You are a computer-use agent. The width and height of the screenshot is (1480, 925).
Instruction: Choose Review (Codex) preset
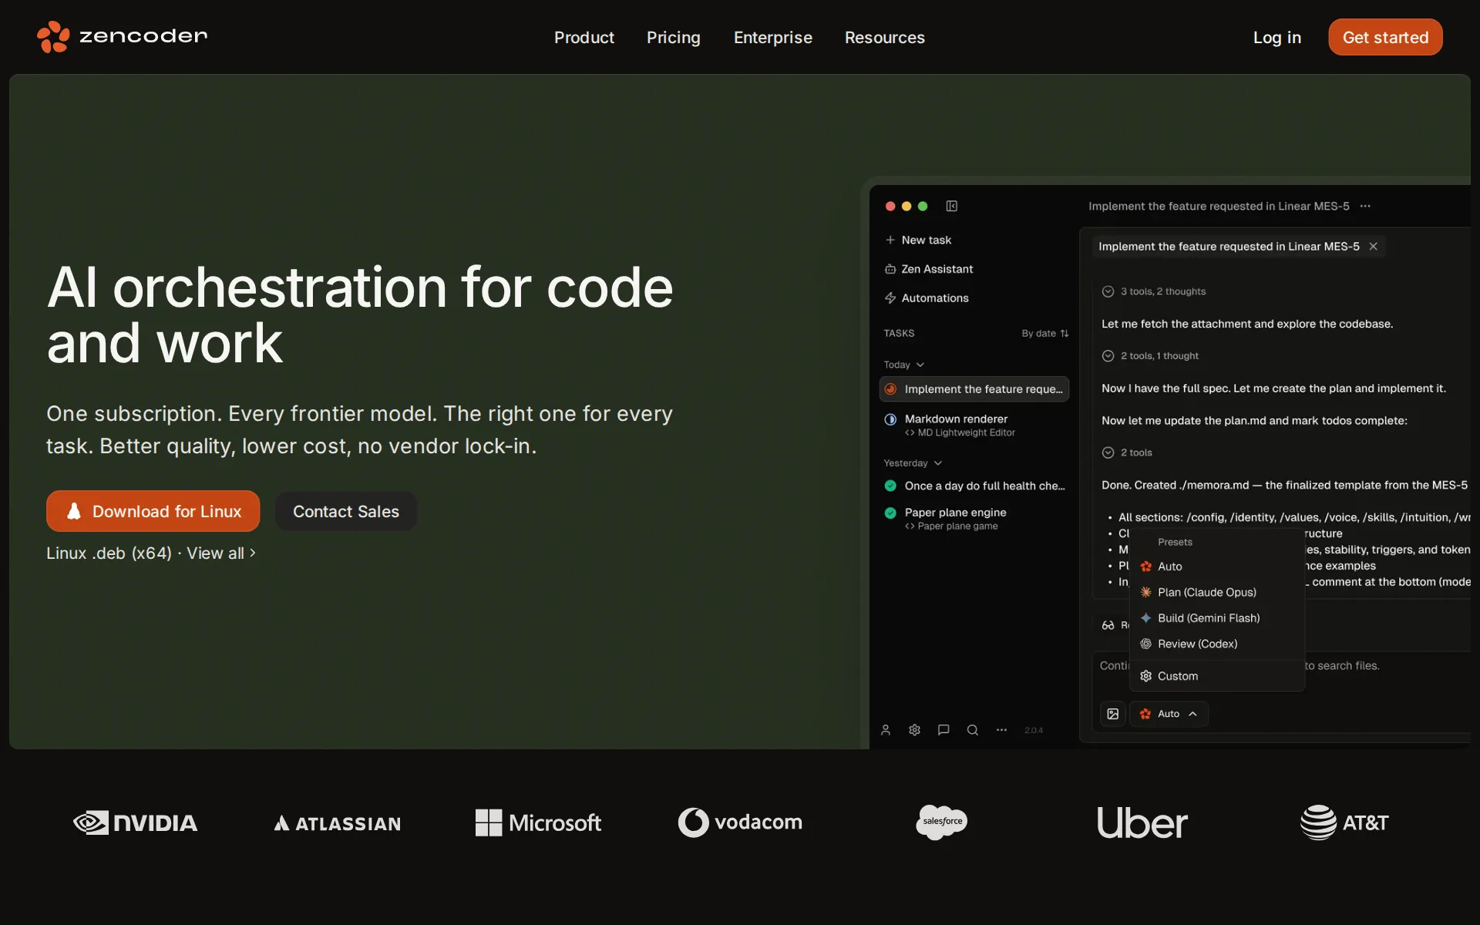pyautogui.click(x=1216, y=644)
